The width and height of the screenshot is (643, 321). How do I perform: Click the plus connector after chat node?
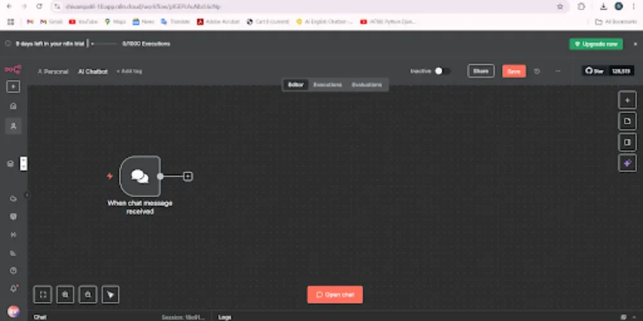coord(188,176)
